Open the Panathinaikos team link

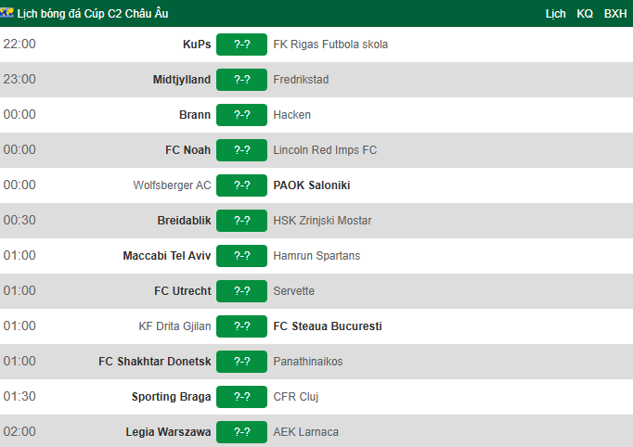tap(308, 362)
